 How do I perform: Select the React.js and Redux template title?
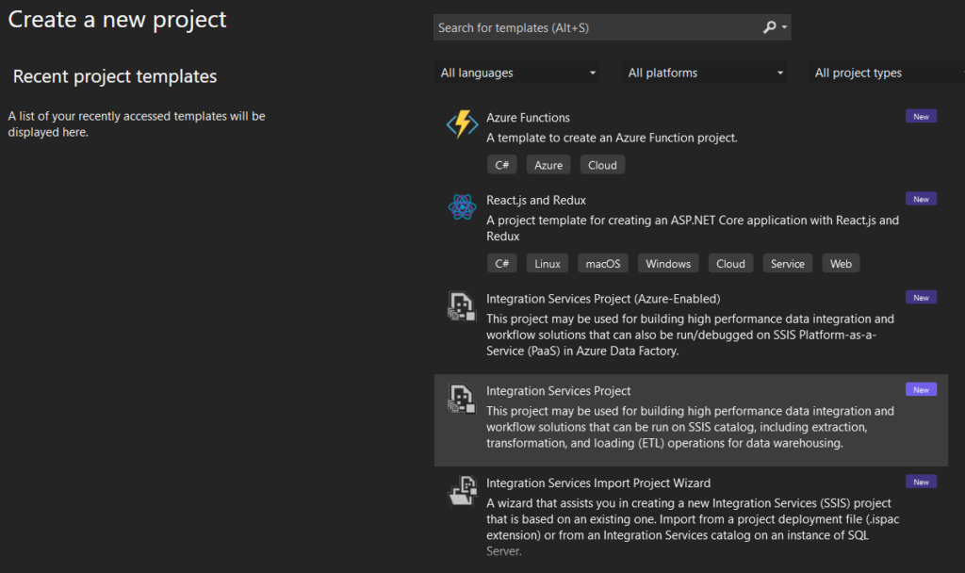[x=536, y=200]
